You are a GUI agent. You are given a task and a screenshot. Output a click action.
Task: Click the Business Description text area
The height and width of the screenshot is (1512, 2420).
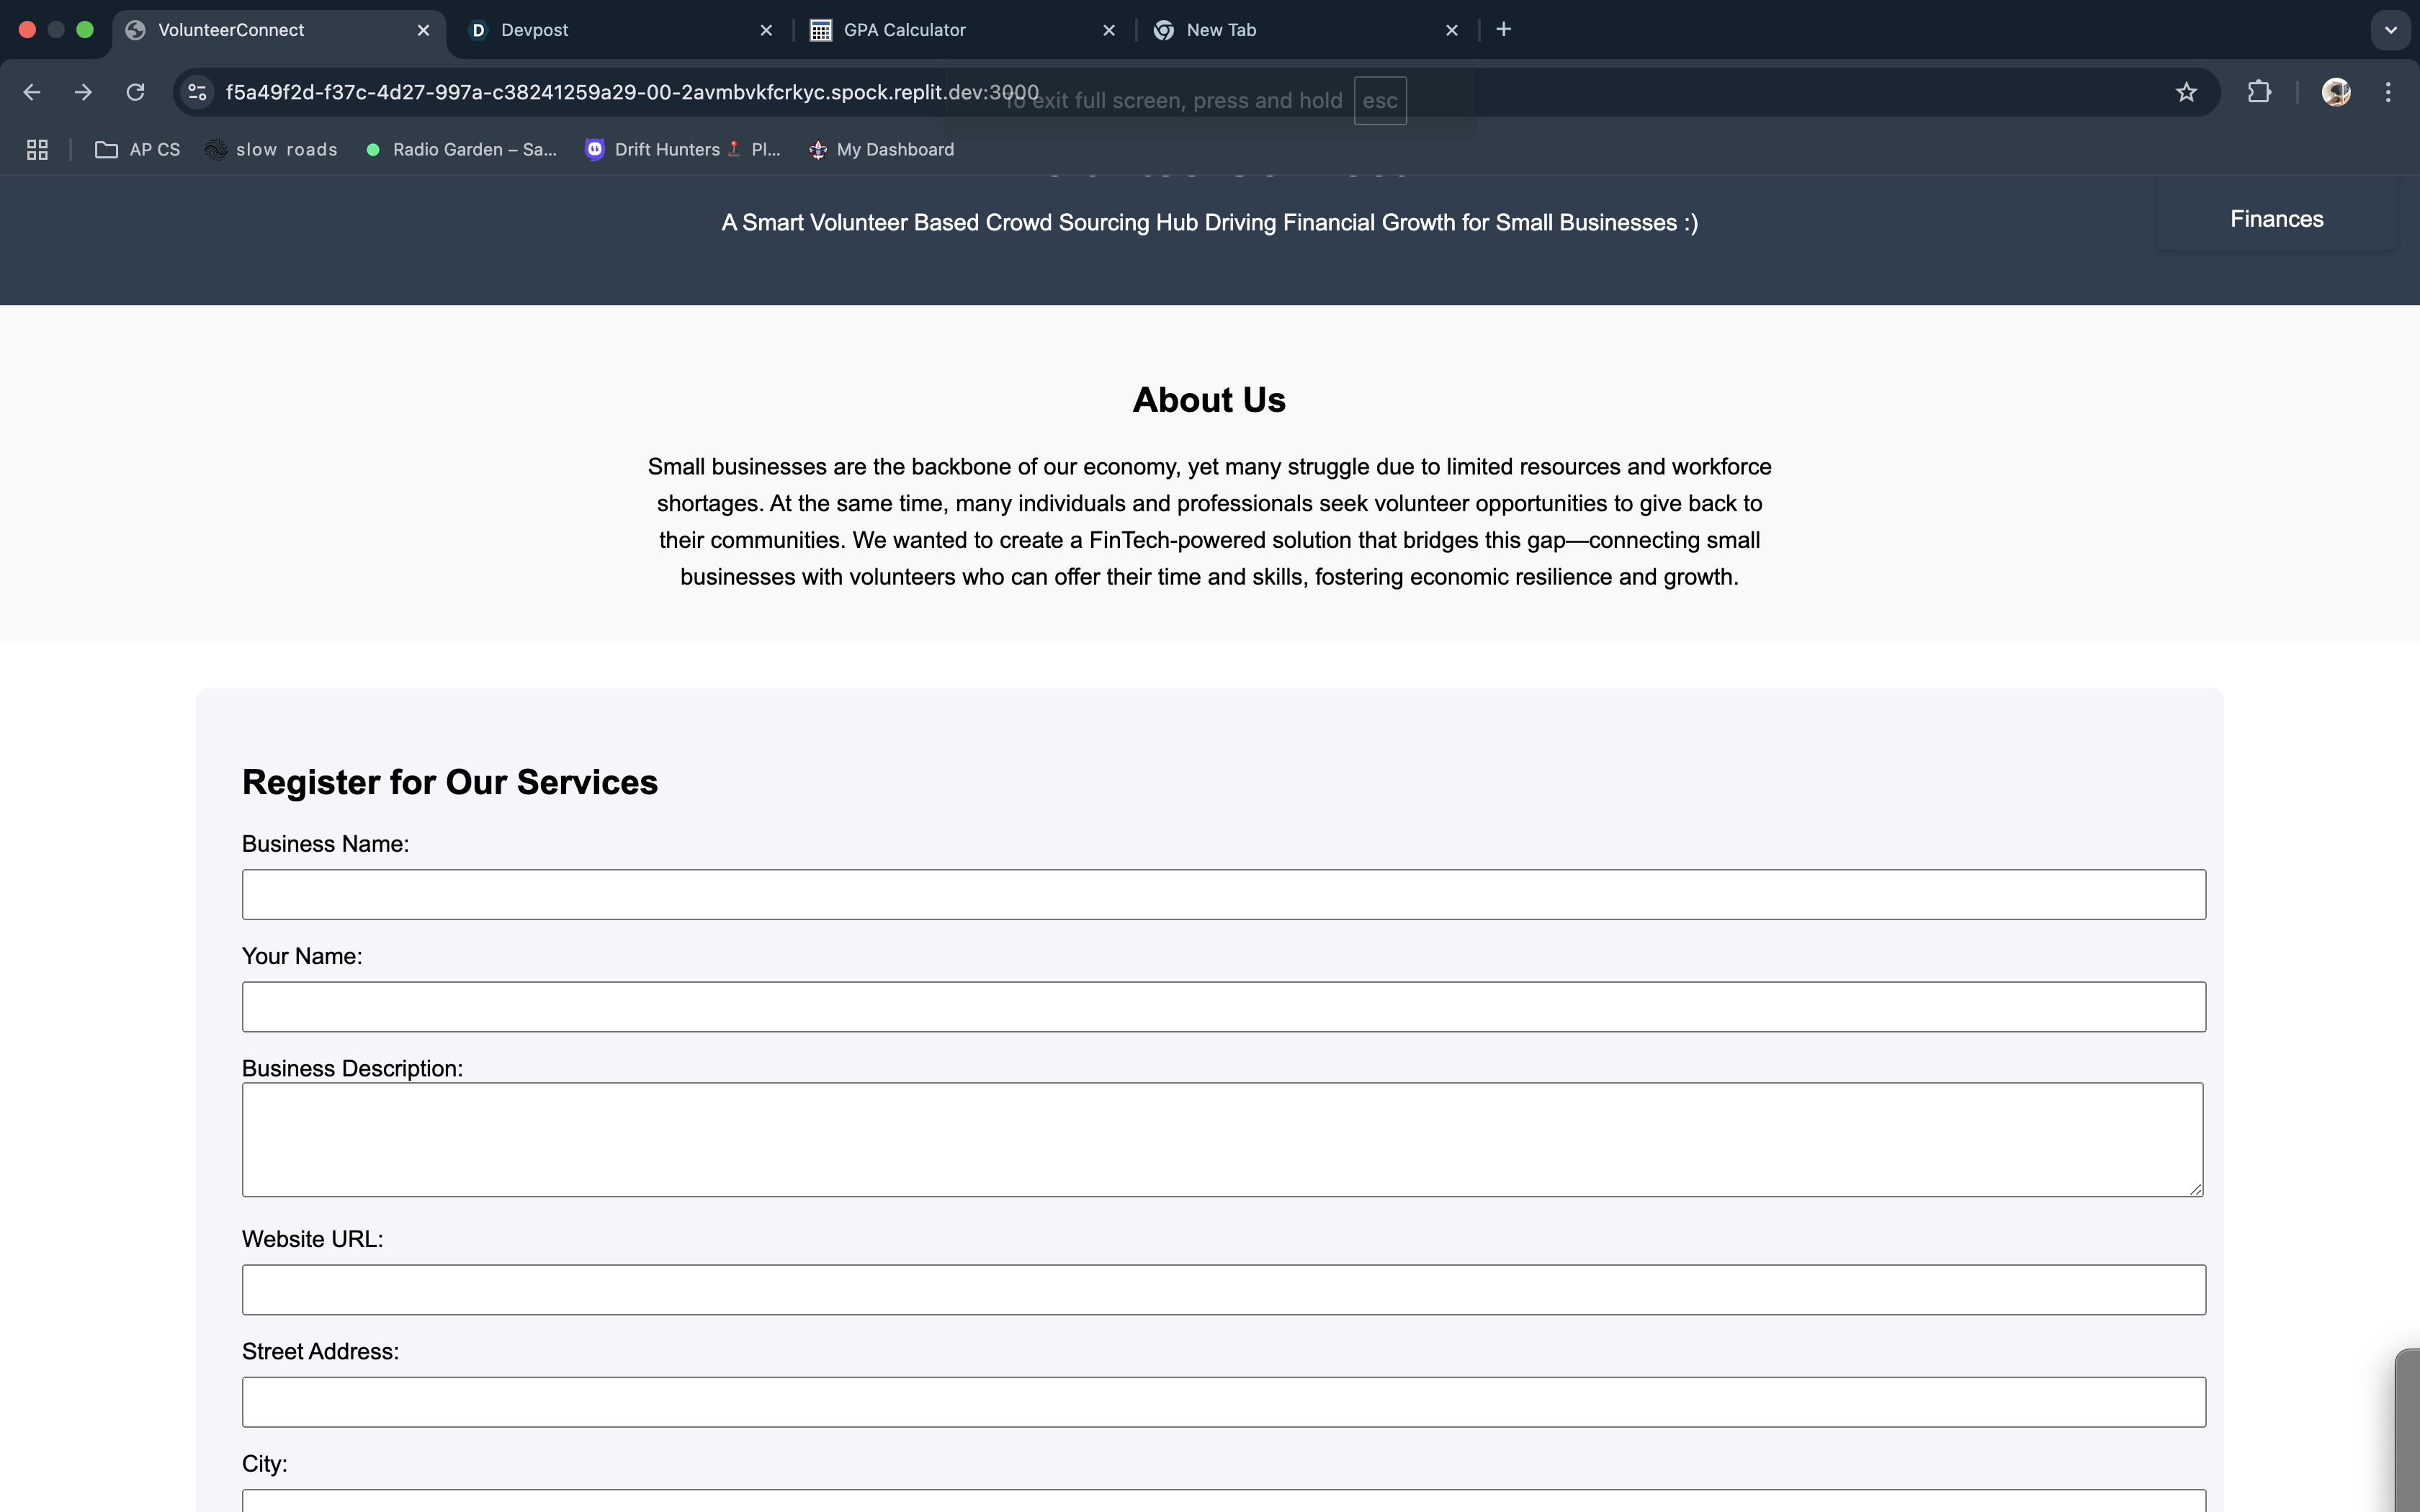[x=1222, y=1139]
